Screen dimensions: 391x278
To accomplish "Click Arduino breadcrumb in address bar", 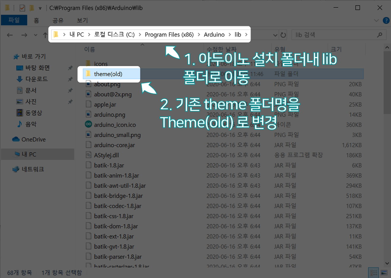I will click(214, 34).
